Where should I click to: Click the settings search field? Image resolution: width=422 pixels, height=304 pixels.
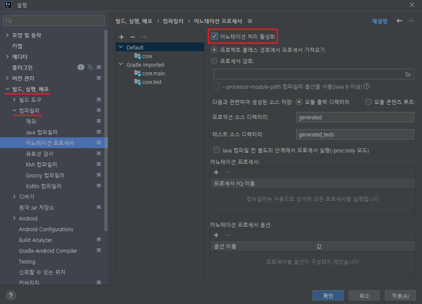click(54, 21)
